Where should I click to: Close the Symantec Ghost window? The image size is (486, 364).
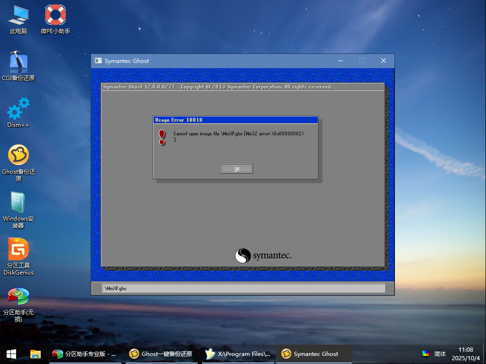[384, 61]
